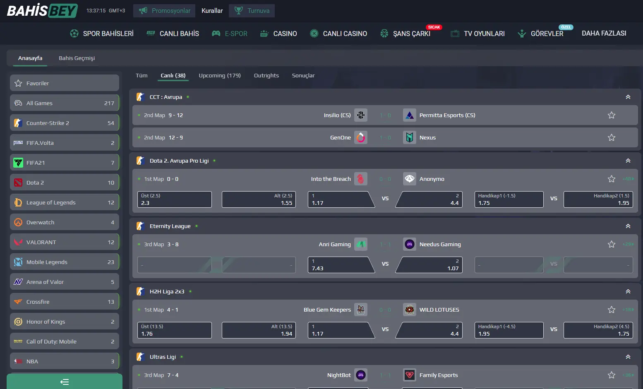Click Arena of Valor sidebar icon

point(18,282)
